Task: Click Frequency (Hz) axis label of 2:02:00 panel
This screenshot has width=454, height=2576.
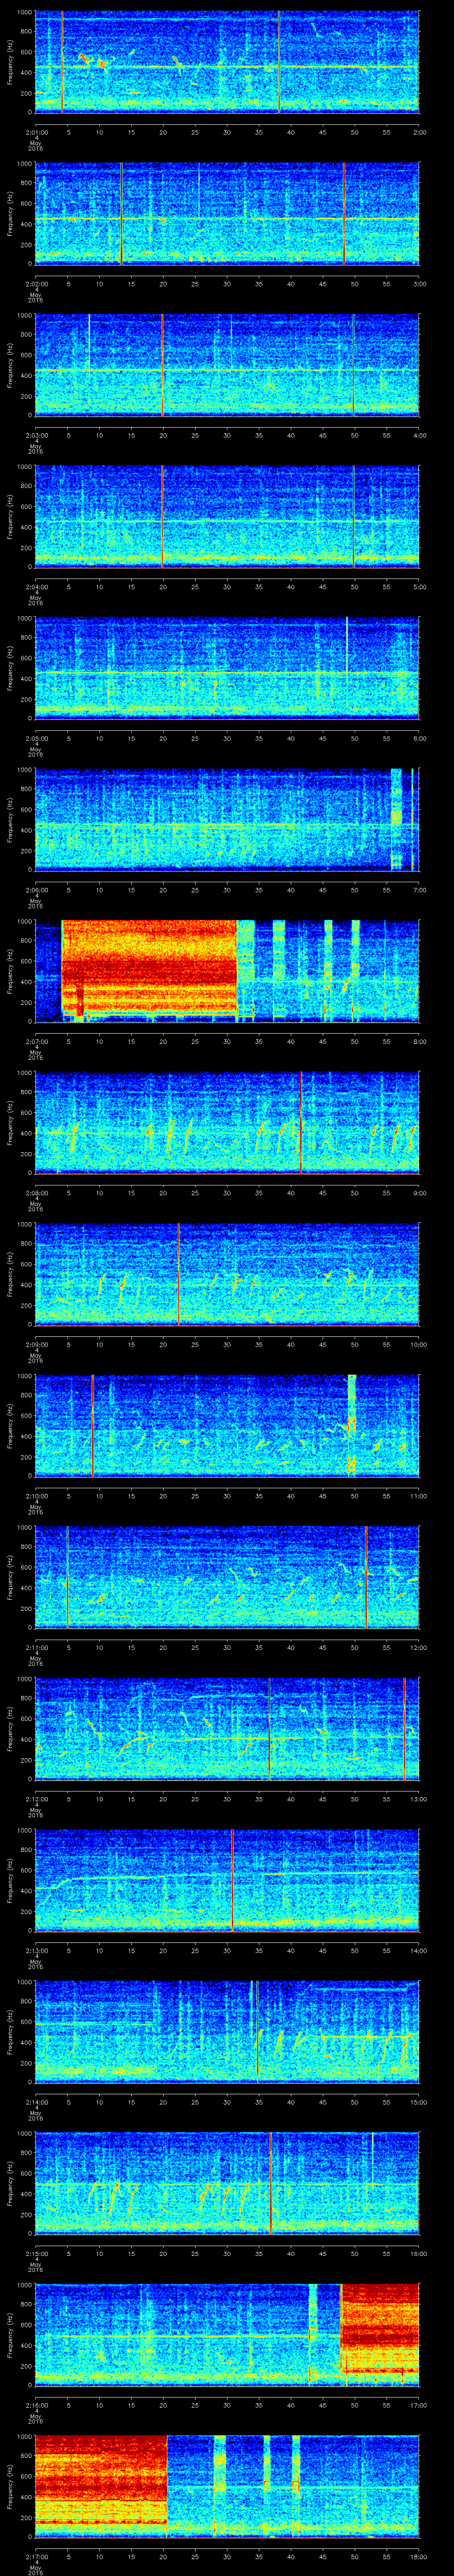Action: (x=10, y=214)
